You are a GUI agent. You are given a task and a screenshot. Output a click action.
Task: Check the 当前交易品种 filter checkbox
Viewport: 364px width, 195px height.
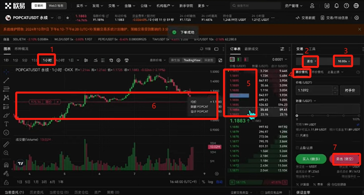pyautogui.click(x=262, y=192)
